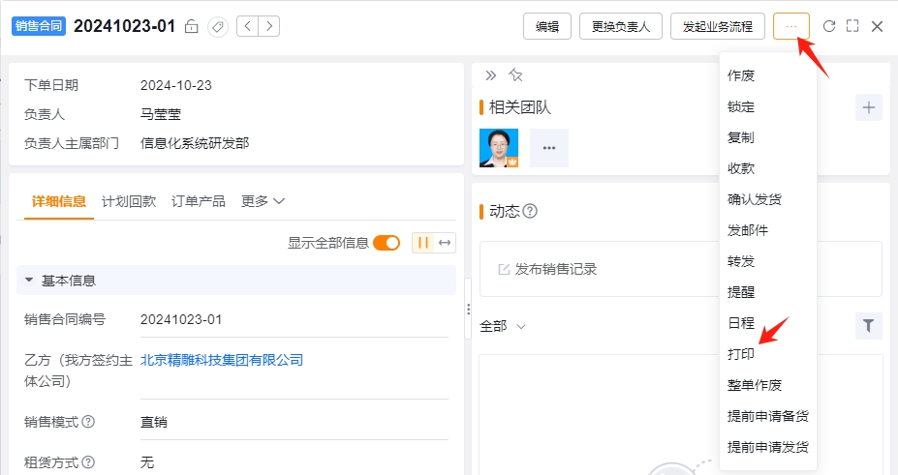Click the 直销 sales mode value
The image size is (898, 475).
coord(154,423)
